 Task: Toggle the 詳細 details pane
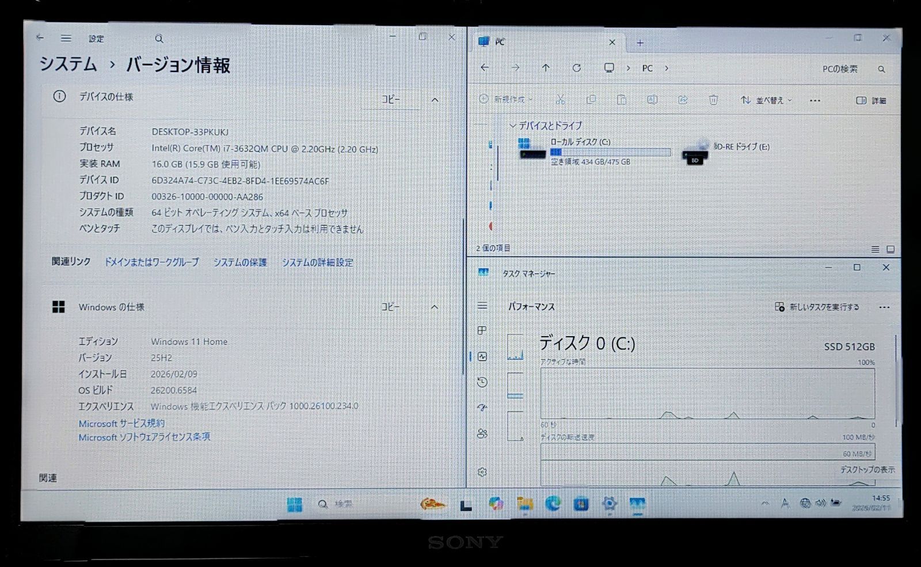pyautogui.click(x=871, y=100)
